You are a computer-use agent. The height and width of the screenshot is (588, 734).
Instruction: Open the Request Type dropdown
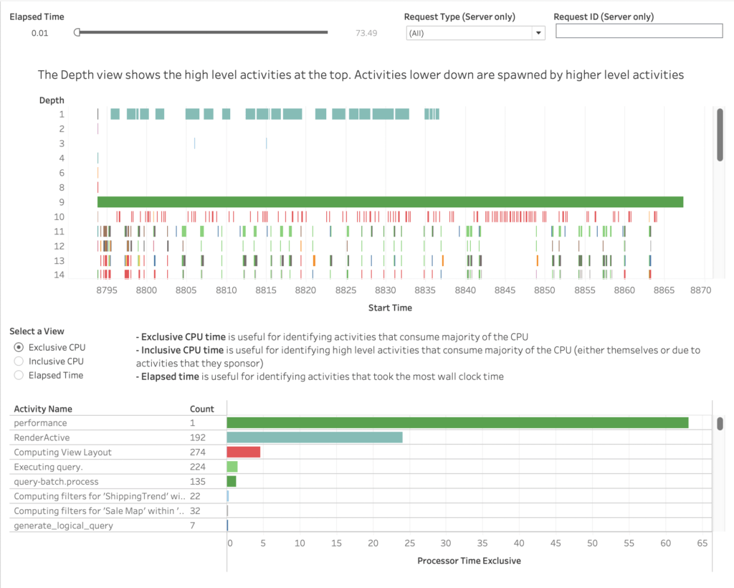(x=475, y=33)
